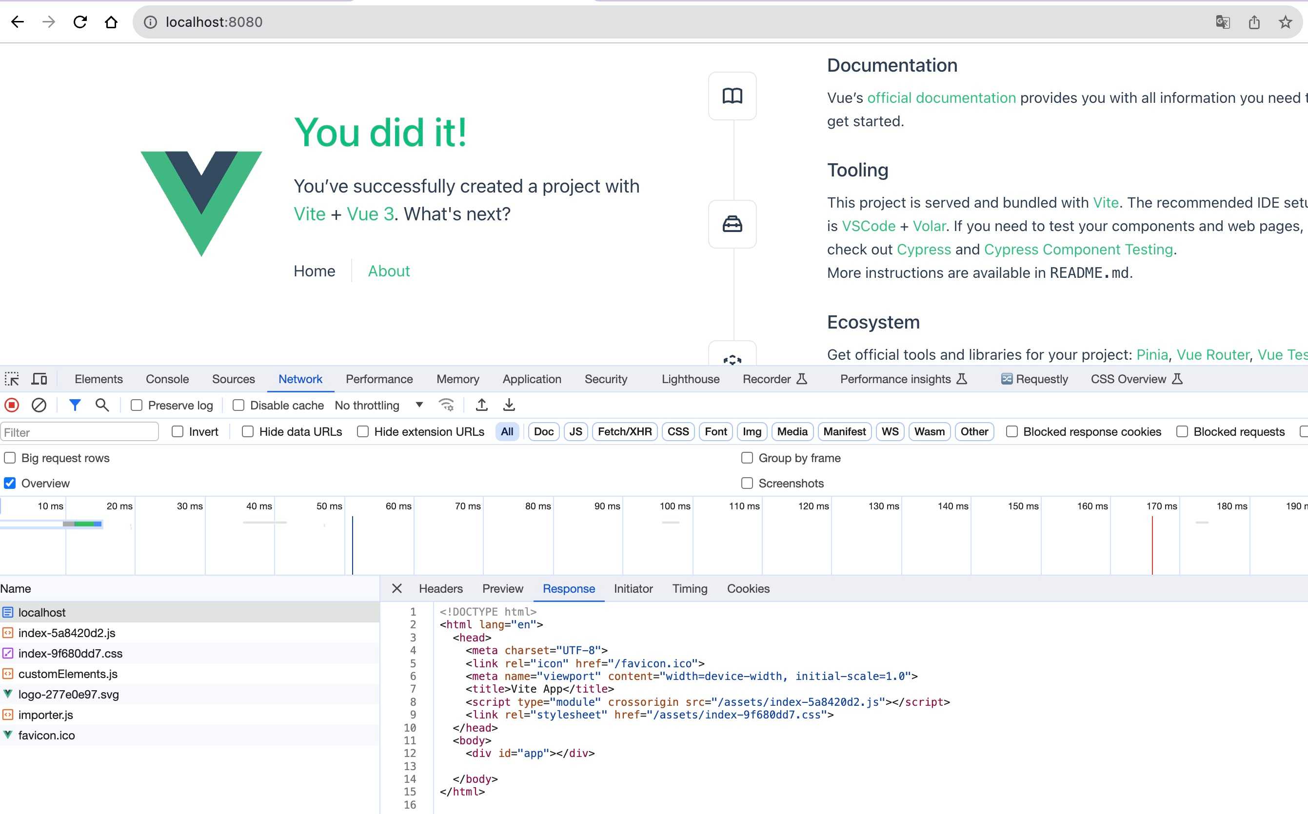Switch to the Preview tab
1308x814 pixels.
pos(502,588)
